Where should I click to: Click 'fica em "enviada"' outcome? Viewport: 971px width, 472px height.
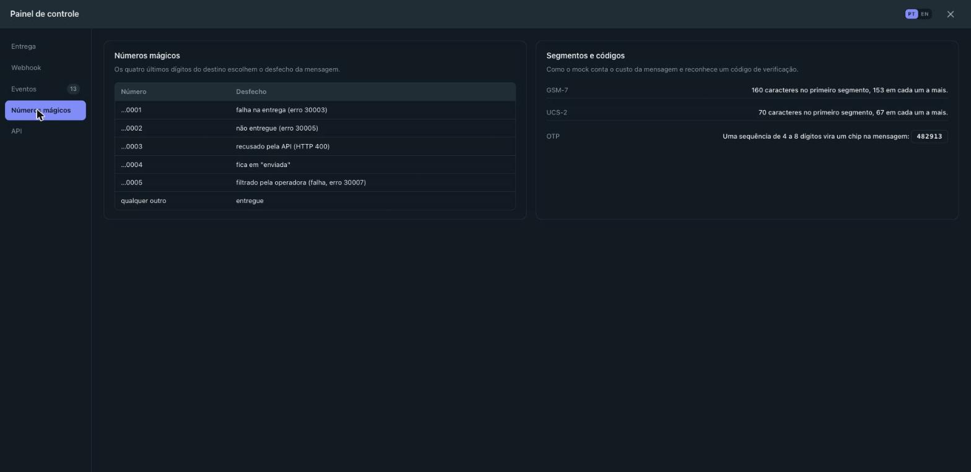click(263, 165)
